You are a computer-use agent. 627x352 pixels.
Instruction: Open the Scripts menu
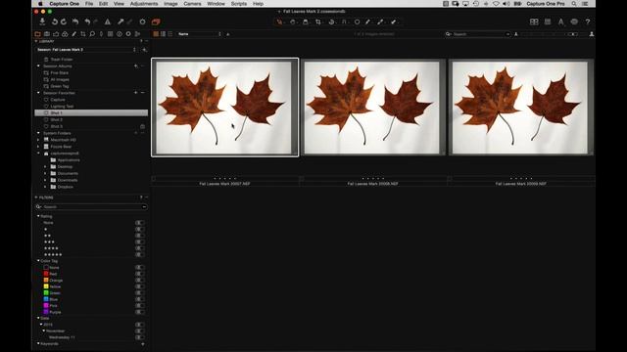[239, 4]
